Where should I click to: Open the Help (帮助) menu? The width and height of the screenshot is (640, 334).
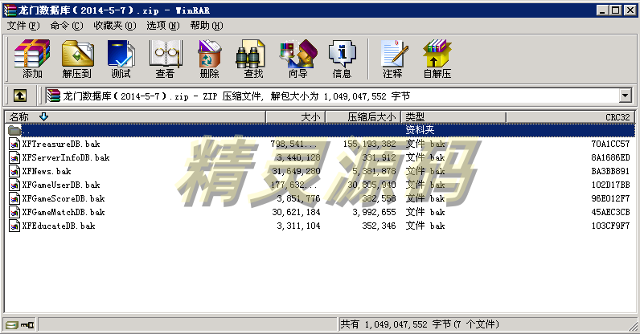[x=207, y=26]
